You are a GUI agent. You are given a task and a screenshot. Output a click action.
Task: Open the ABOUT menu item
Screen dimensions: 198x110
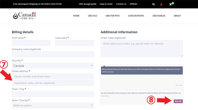point(177,16)
